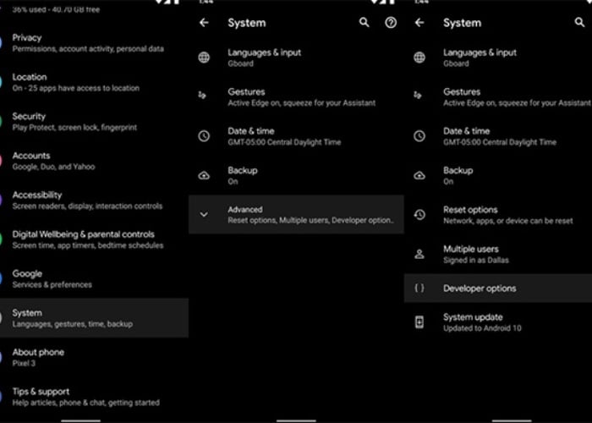Tap 'Google, Duo, and Yahoo' subtitle
Screen dimensions: 592x423
(53, 167)
